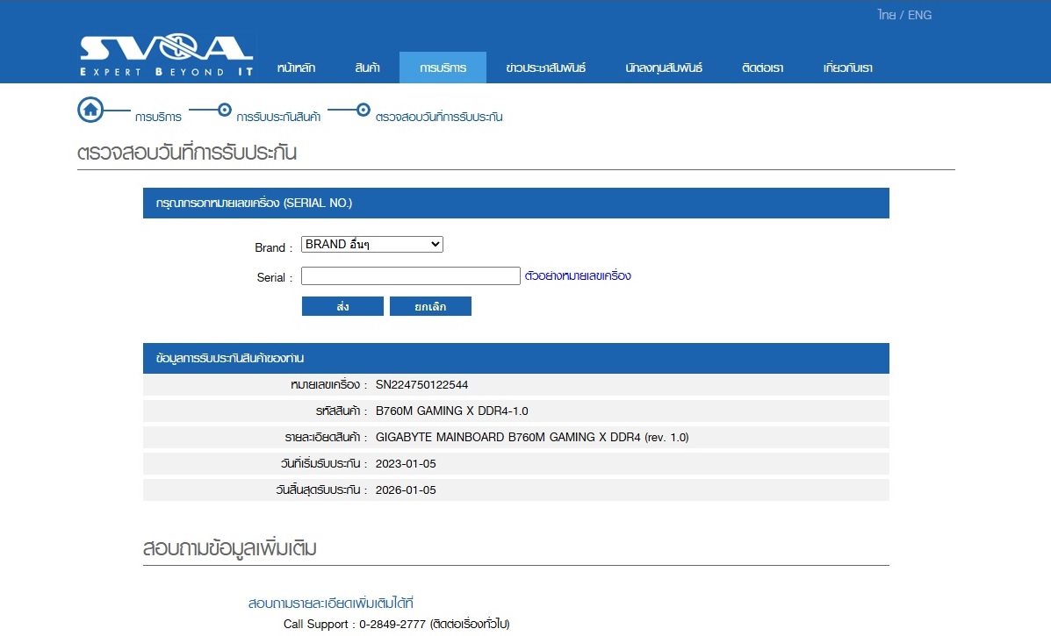1051x636 pixels.
Task: Select warranty end date 2026-01-05
Action: 406,490
